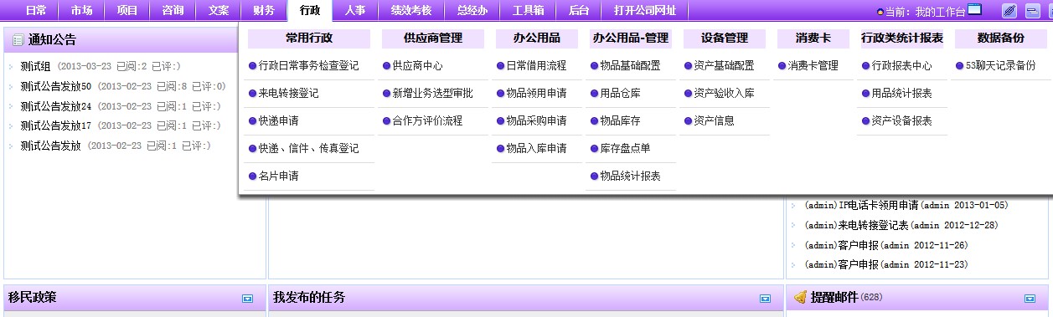Click the trumpet icon beside 提醒邮件
This screenshot has width=1053, height=317.
click(800, 297)
